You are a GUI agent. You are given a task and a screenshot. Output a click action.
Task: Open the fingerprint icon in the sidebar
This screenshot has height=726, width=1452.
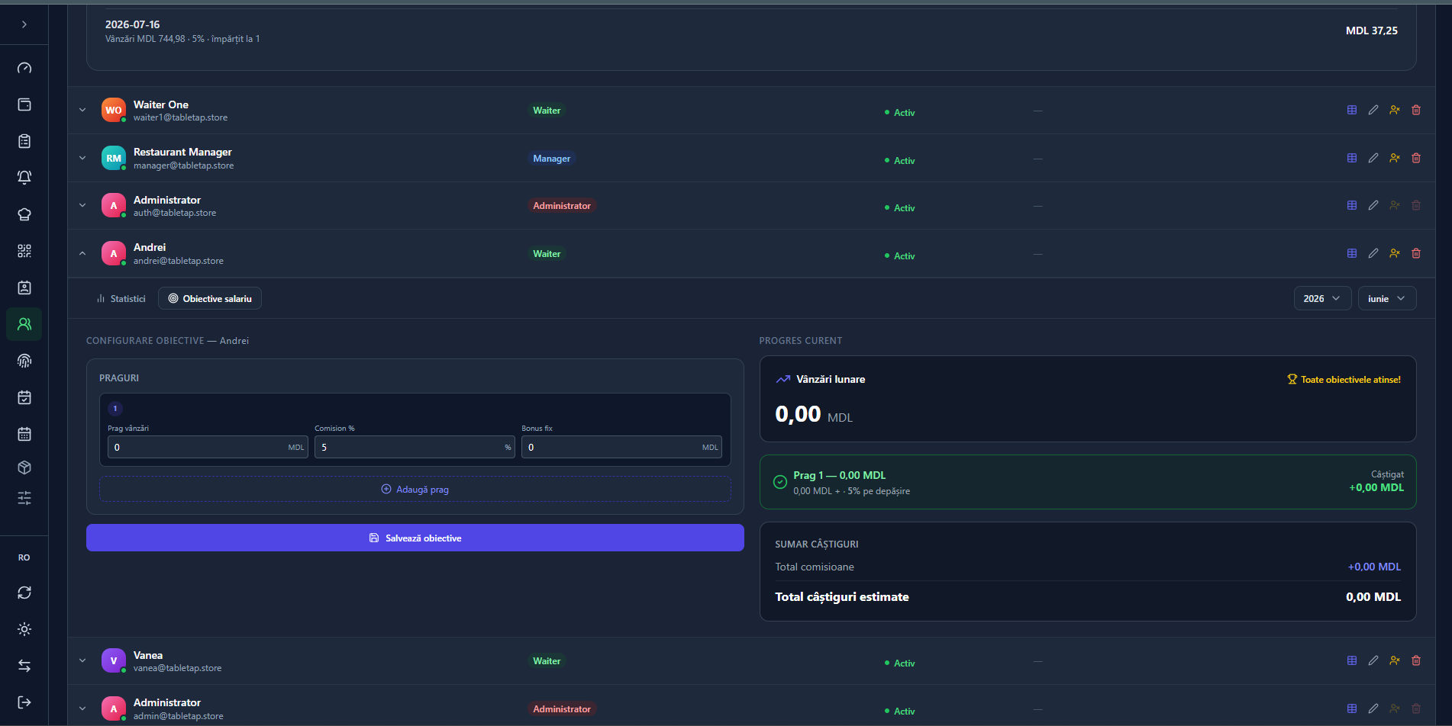click(x=24, y=361)
